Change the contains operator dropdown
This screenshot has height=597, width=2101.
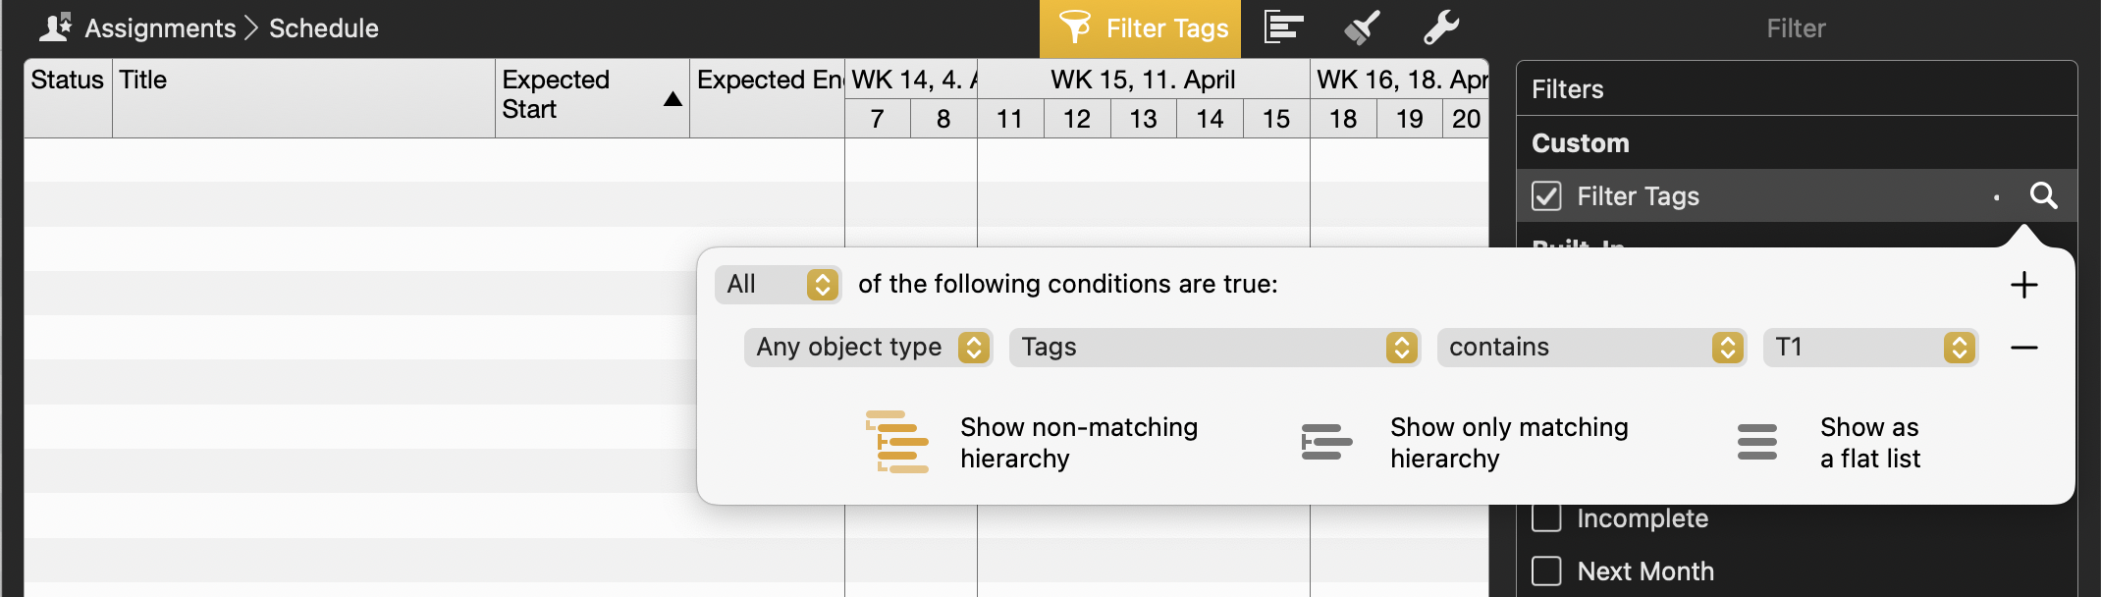1590,348
